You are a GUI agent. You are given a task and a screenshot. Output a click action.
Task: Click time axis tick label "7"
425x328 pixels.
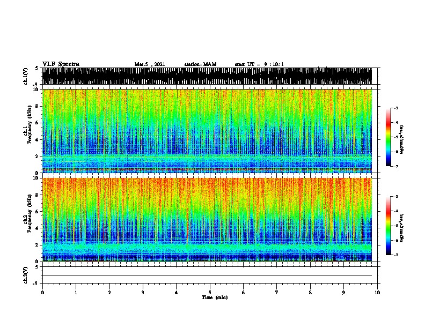coord(277,293)
